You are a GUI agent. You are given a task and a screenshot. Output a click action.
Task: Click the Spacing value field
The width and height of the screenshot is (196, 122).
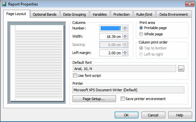(111, 45)
